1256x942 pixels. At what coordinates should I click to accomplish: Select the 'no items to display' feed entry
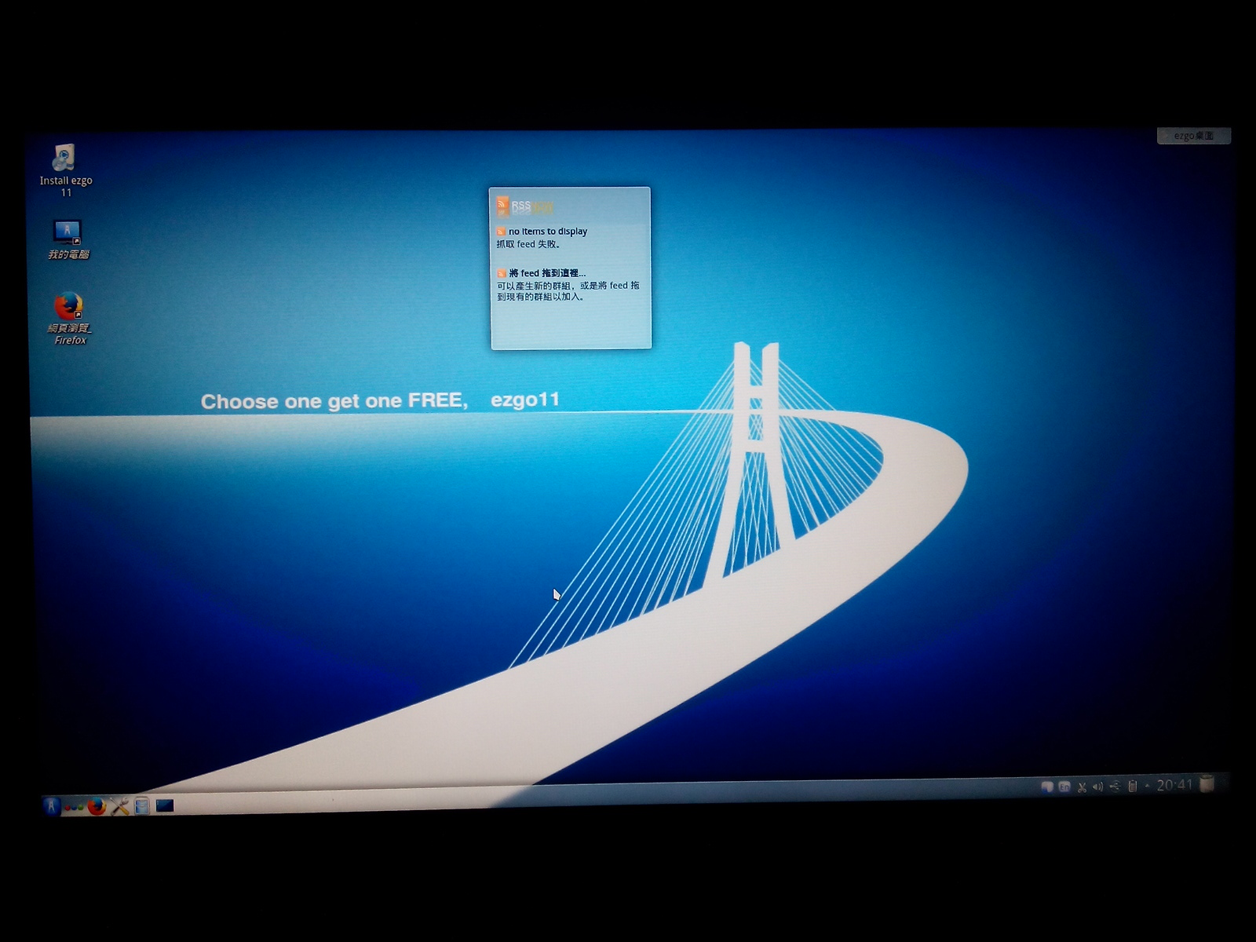(x=547, y=232)
